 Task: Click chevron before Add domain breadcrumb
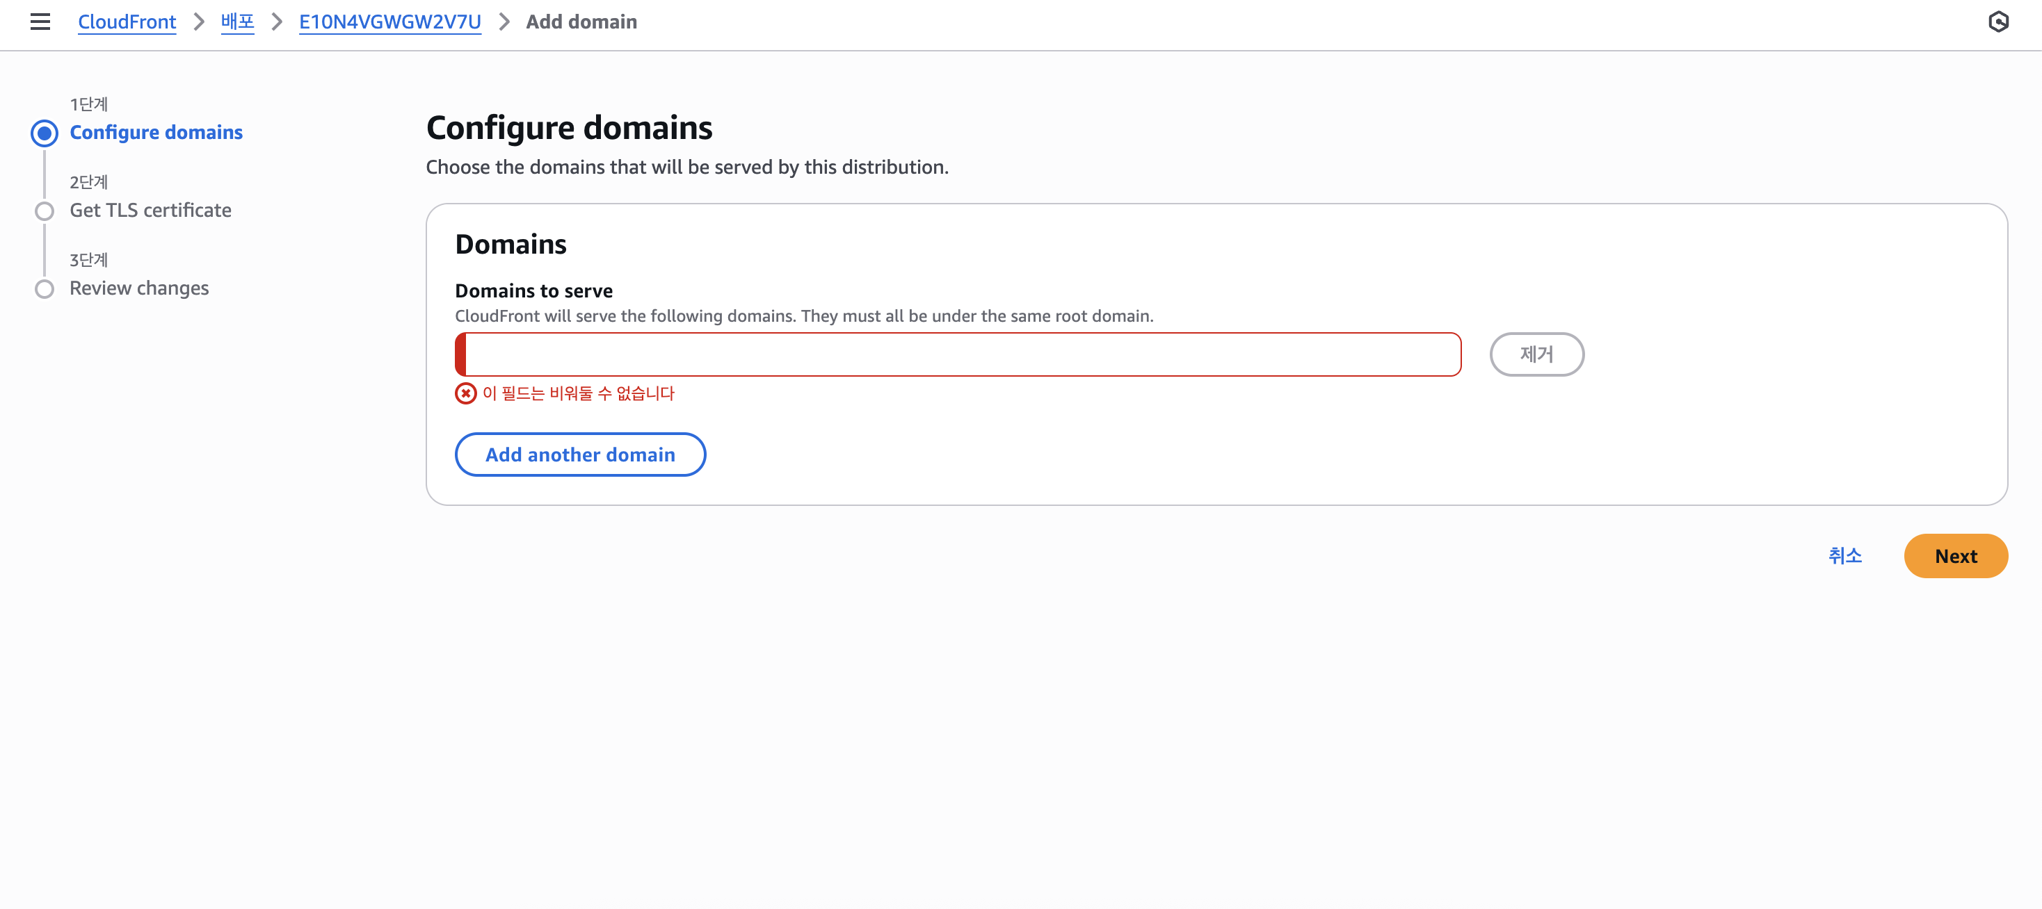tap(504, 22)
